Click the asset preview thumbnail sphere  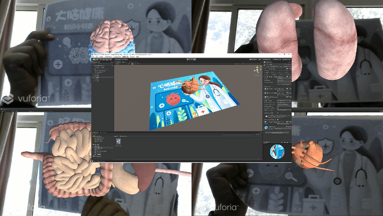point(277,152)
